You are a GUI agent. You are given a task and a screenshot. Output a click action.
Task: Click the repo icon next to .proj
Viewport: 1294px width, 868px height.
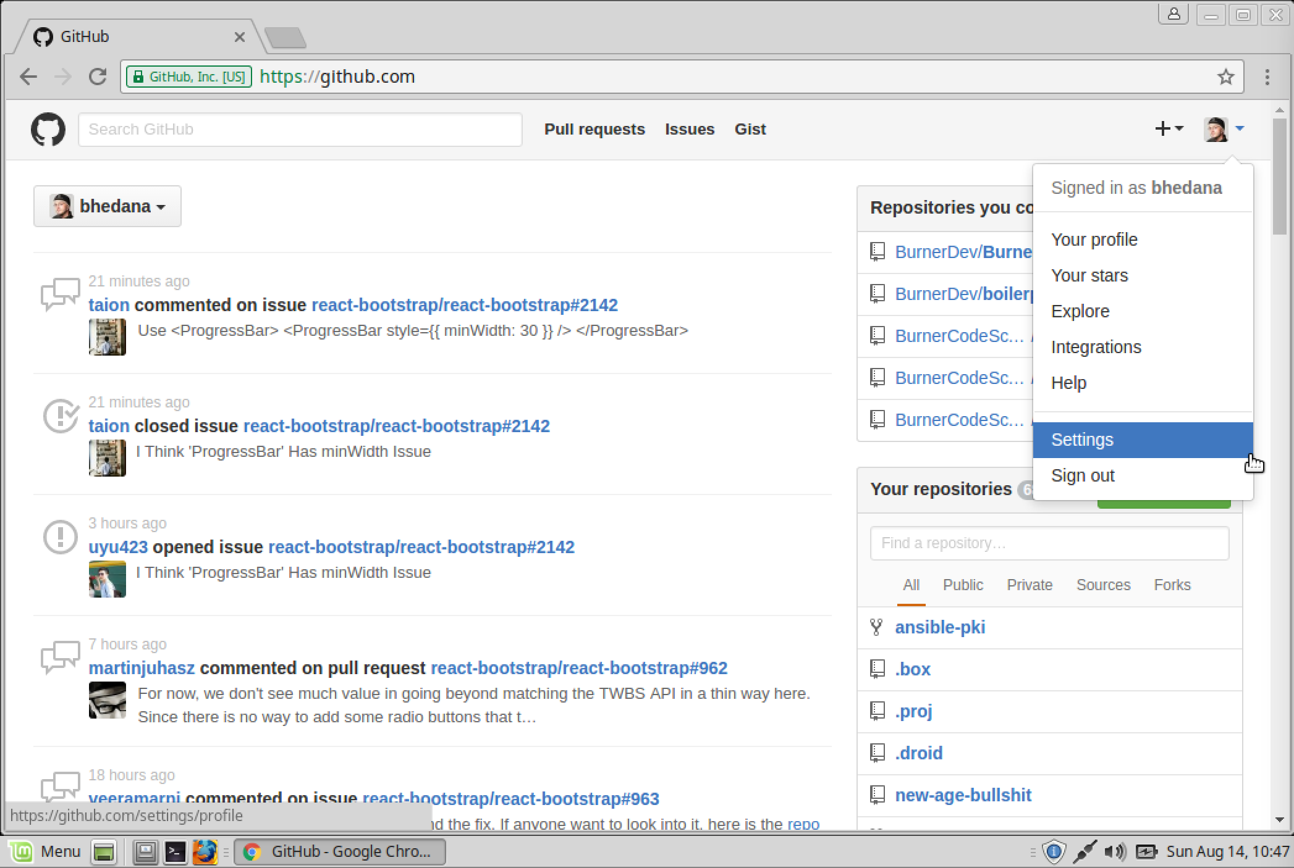point(877,711)
